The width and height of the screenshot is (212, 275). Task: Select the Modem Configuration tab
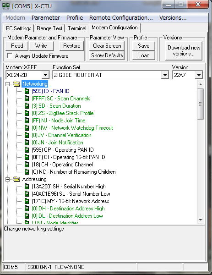click(x=114, y=27)
